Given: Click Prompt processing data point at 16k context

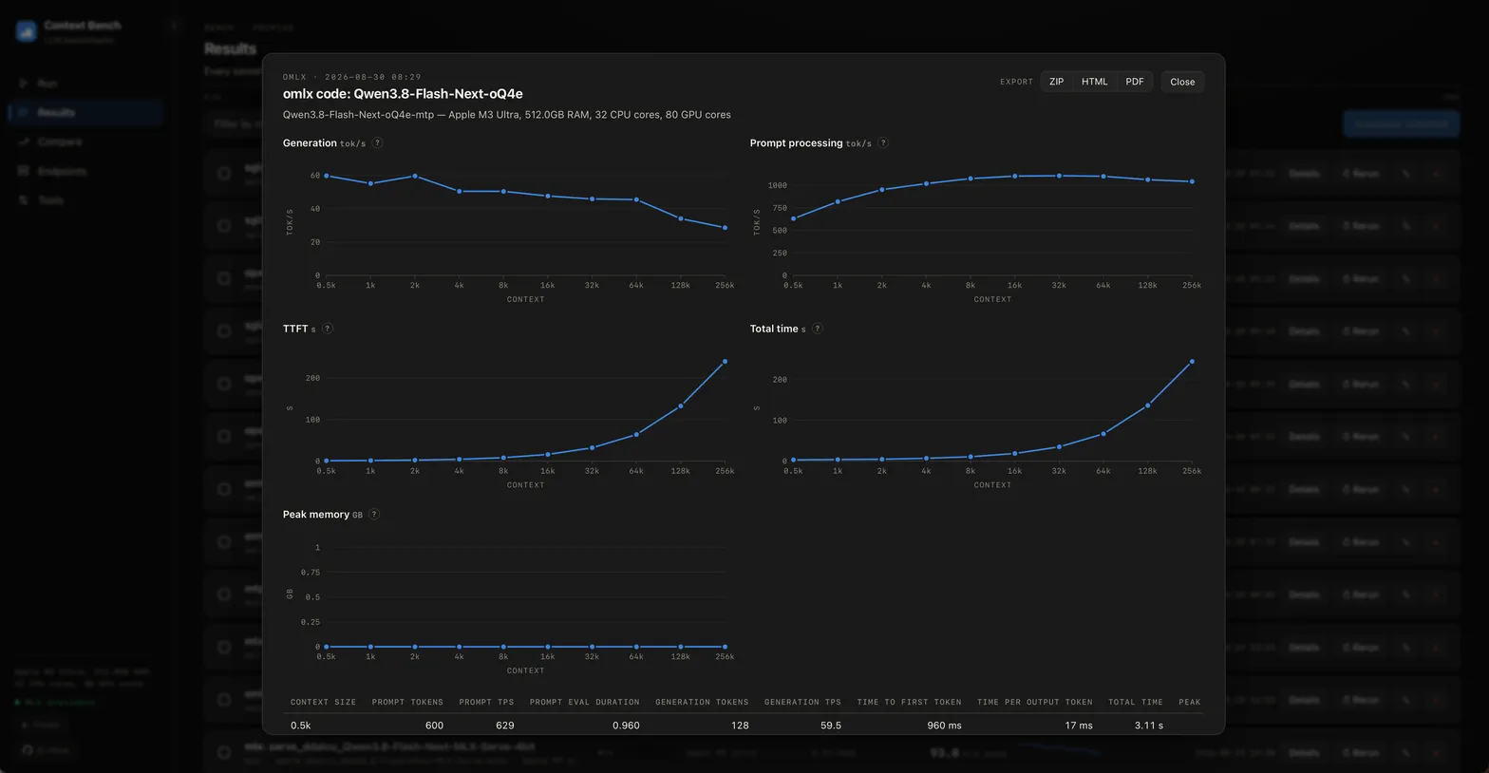Looking at the screenshot, I should (x=1014, y=176).
